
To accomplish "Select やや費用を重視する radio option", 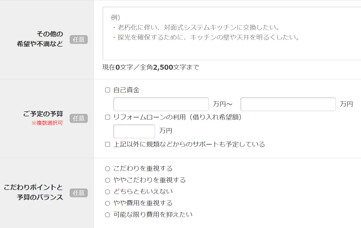I will pos(108,203).
